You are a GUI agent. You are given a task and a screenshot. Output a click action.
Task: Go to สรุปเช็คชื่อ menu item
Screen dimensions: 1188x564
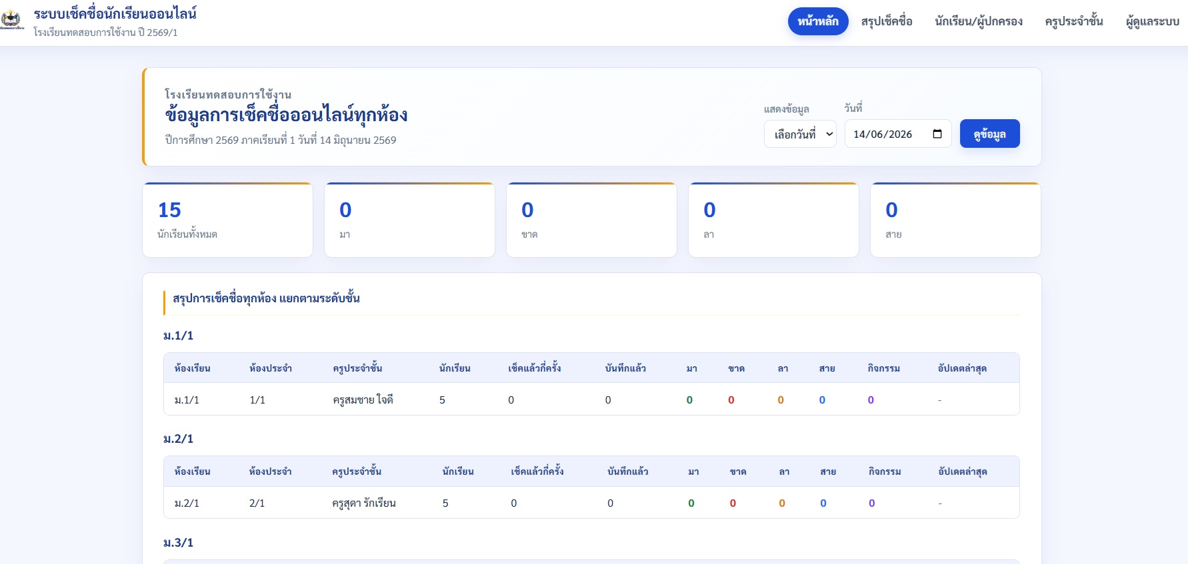click(887, 21)
